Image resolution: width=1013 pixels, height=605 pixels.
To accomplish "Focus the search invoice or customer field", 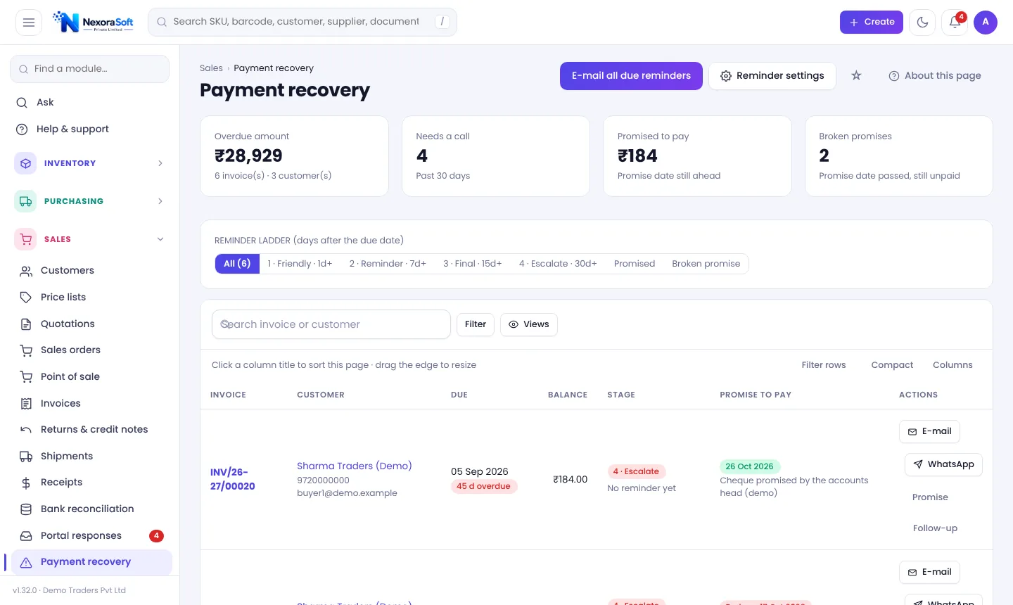I will click(x=331, y=324).
